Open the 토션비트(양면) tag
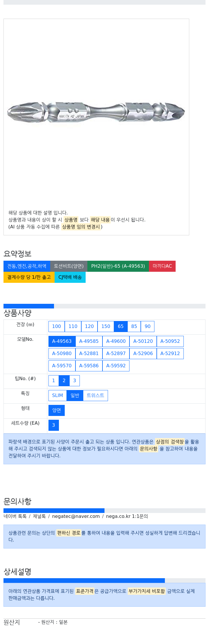This screenshot has height=628, width=209. click(x=69, y=266)
